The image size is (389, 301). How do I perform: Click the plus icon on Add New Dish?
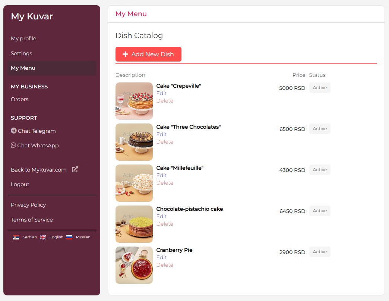coord(126,54)
